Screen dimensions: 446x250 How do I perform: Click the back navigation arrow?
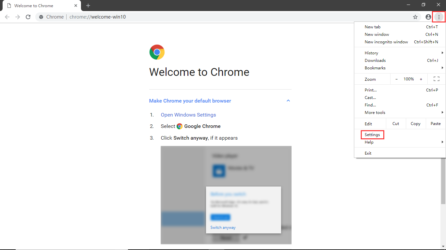[x=7, y=17]
